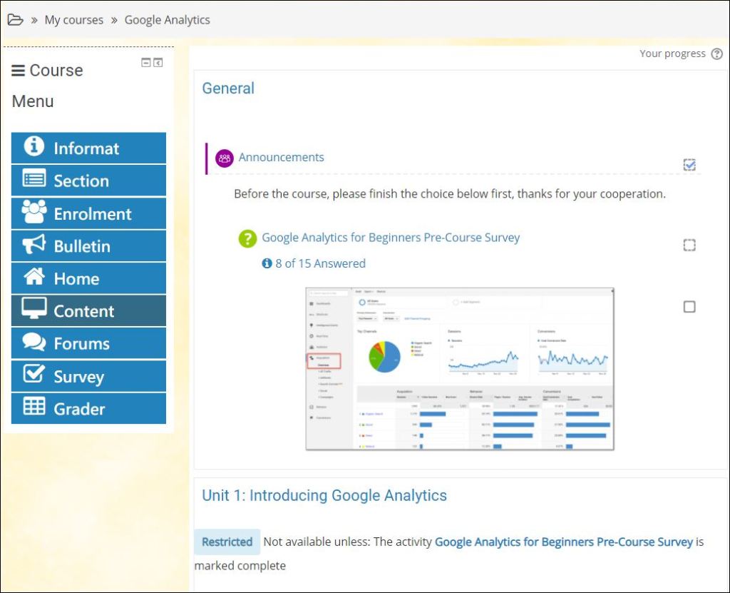Screen dimensions: 730x593
Task: Click the Google Analytics dashboard screenshot
Action: click(460, 369)
